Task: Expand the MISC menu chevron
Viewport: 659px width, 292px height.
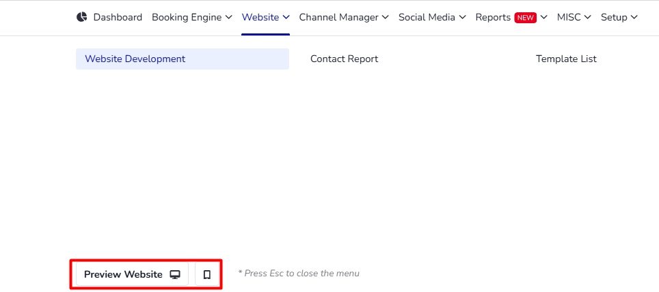Action: (x=588, y=18)
